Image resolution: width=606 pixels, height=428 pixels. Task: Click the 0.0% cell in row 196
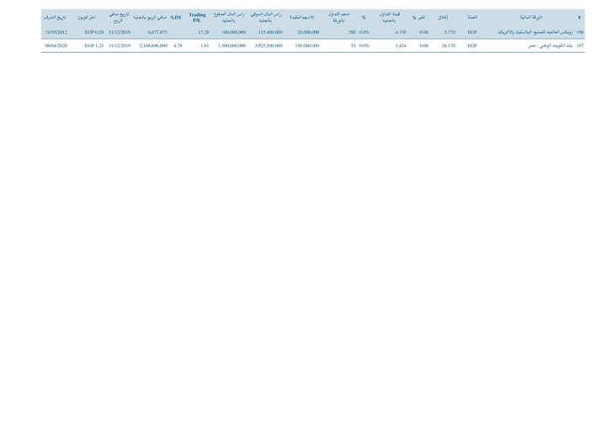(364, 33)
